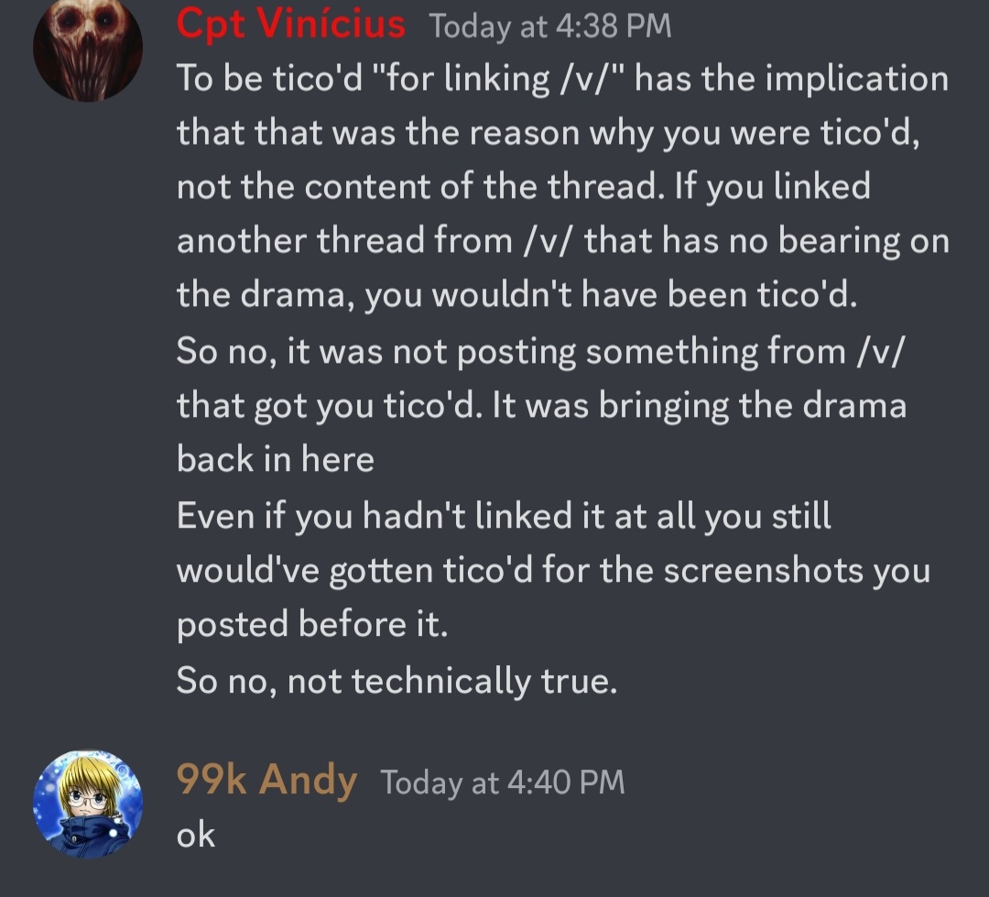Open 99k Andy's anime avatar profile

(x=88, y=804)
